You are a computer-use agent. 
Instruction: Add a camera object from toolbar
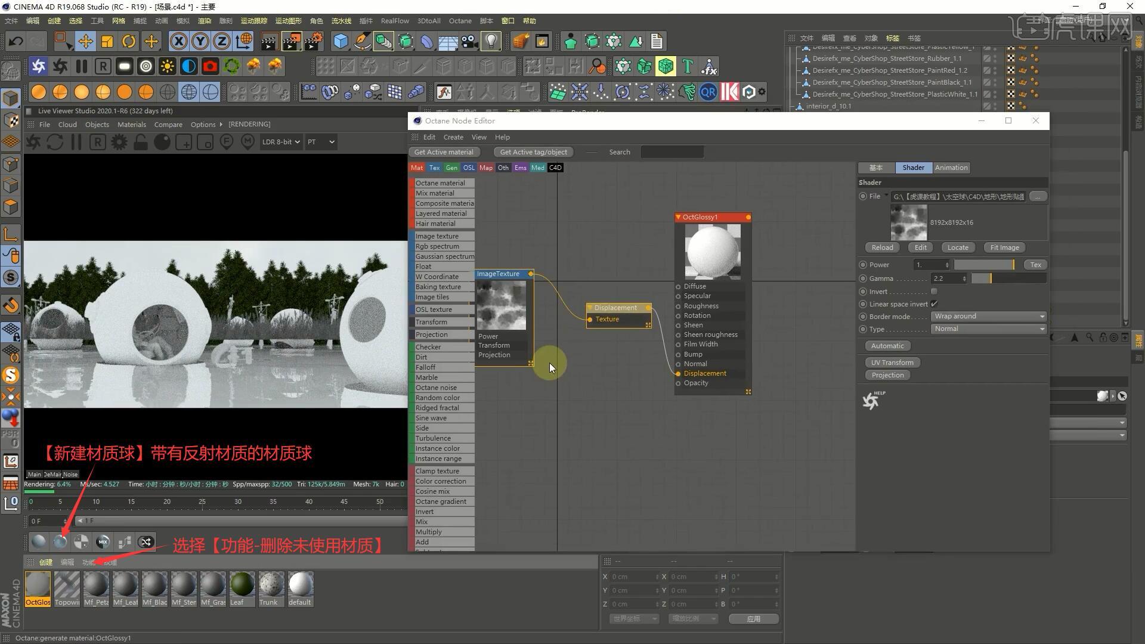pos(469,41)
